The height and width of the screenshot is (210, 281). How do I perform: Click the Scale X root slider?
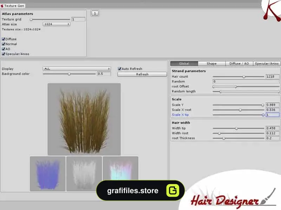coord(238,110)
